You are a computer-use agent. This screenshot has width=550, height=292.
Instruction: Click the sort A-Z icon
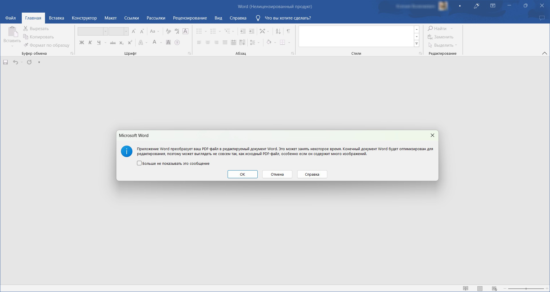(x=278, y=31)
